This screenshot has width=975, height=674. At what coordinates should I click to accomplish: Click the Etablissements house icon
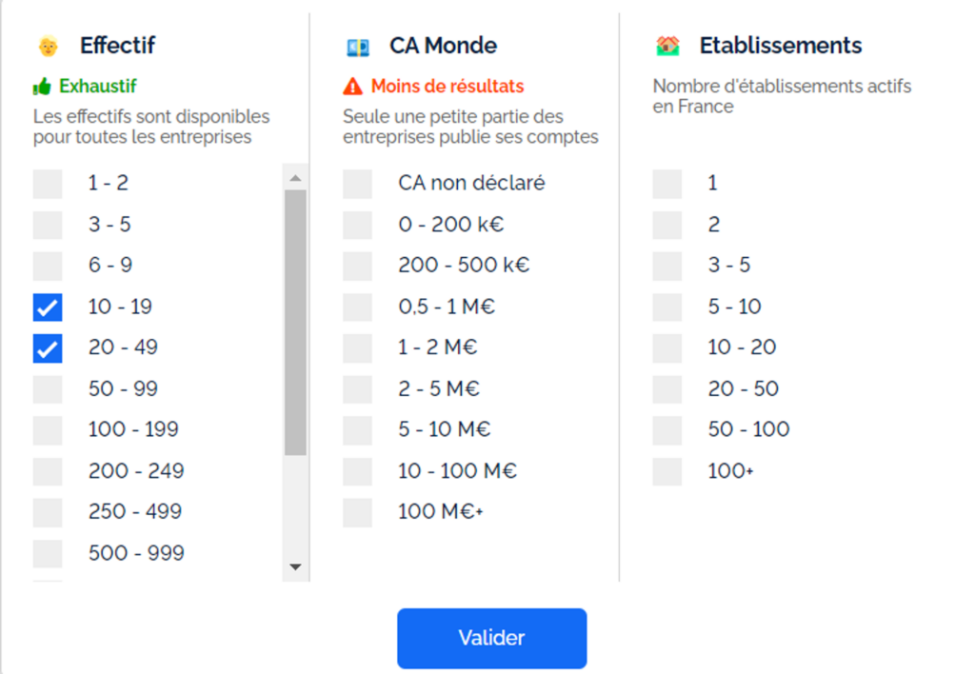click(667, 46)
